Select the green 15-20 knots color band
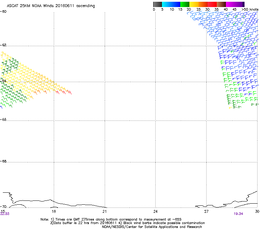Image resolution: width=260 pixels, height=229 pixels. (185, 4)
